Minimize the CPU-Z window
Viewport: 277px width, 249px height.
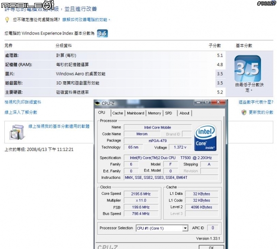(x=198, y=102)
